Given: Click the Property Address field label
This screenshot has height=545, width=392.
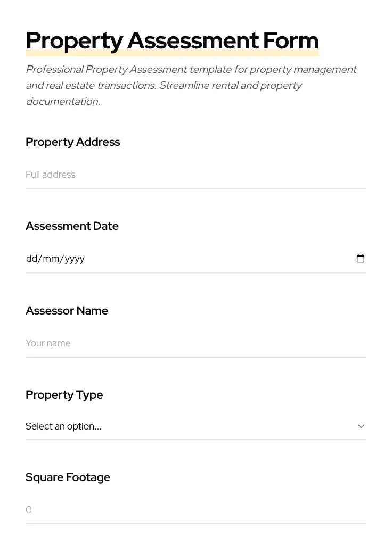Looking at the screenshot, I should click(x=73, y=142).
